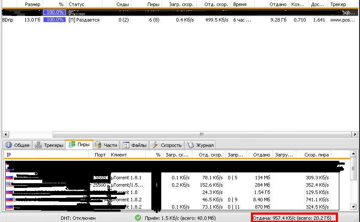Click the www.pos... tracker cell

click(342, 20)
